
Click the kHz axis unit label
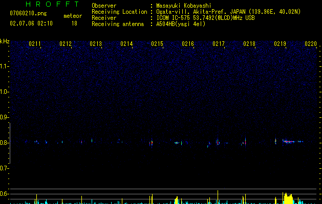point(5,41)
